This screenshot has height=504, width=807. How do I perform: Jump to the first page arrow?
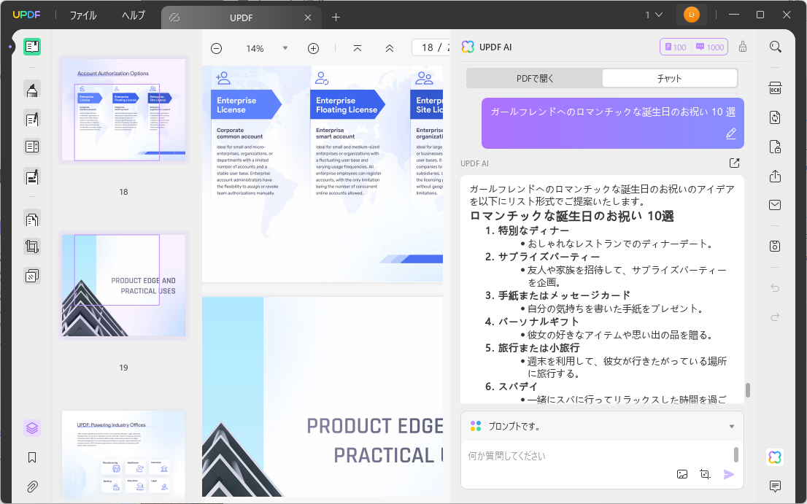358,48
